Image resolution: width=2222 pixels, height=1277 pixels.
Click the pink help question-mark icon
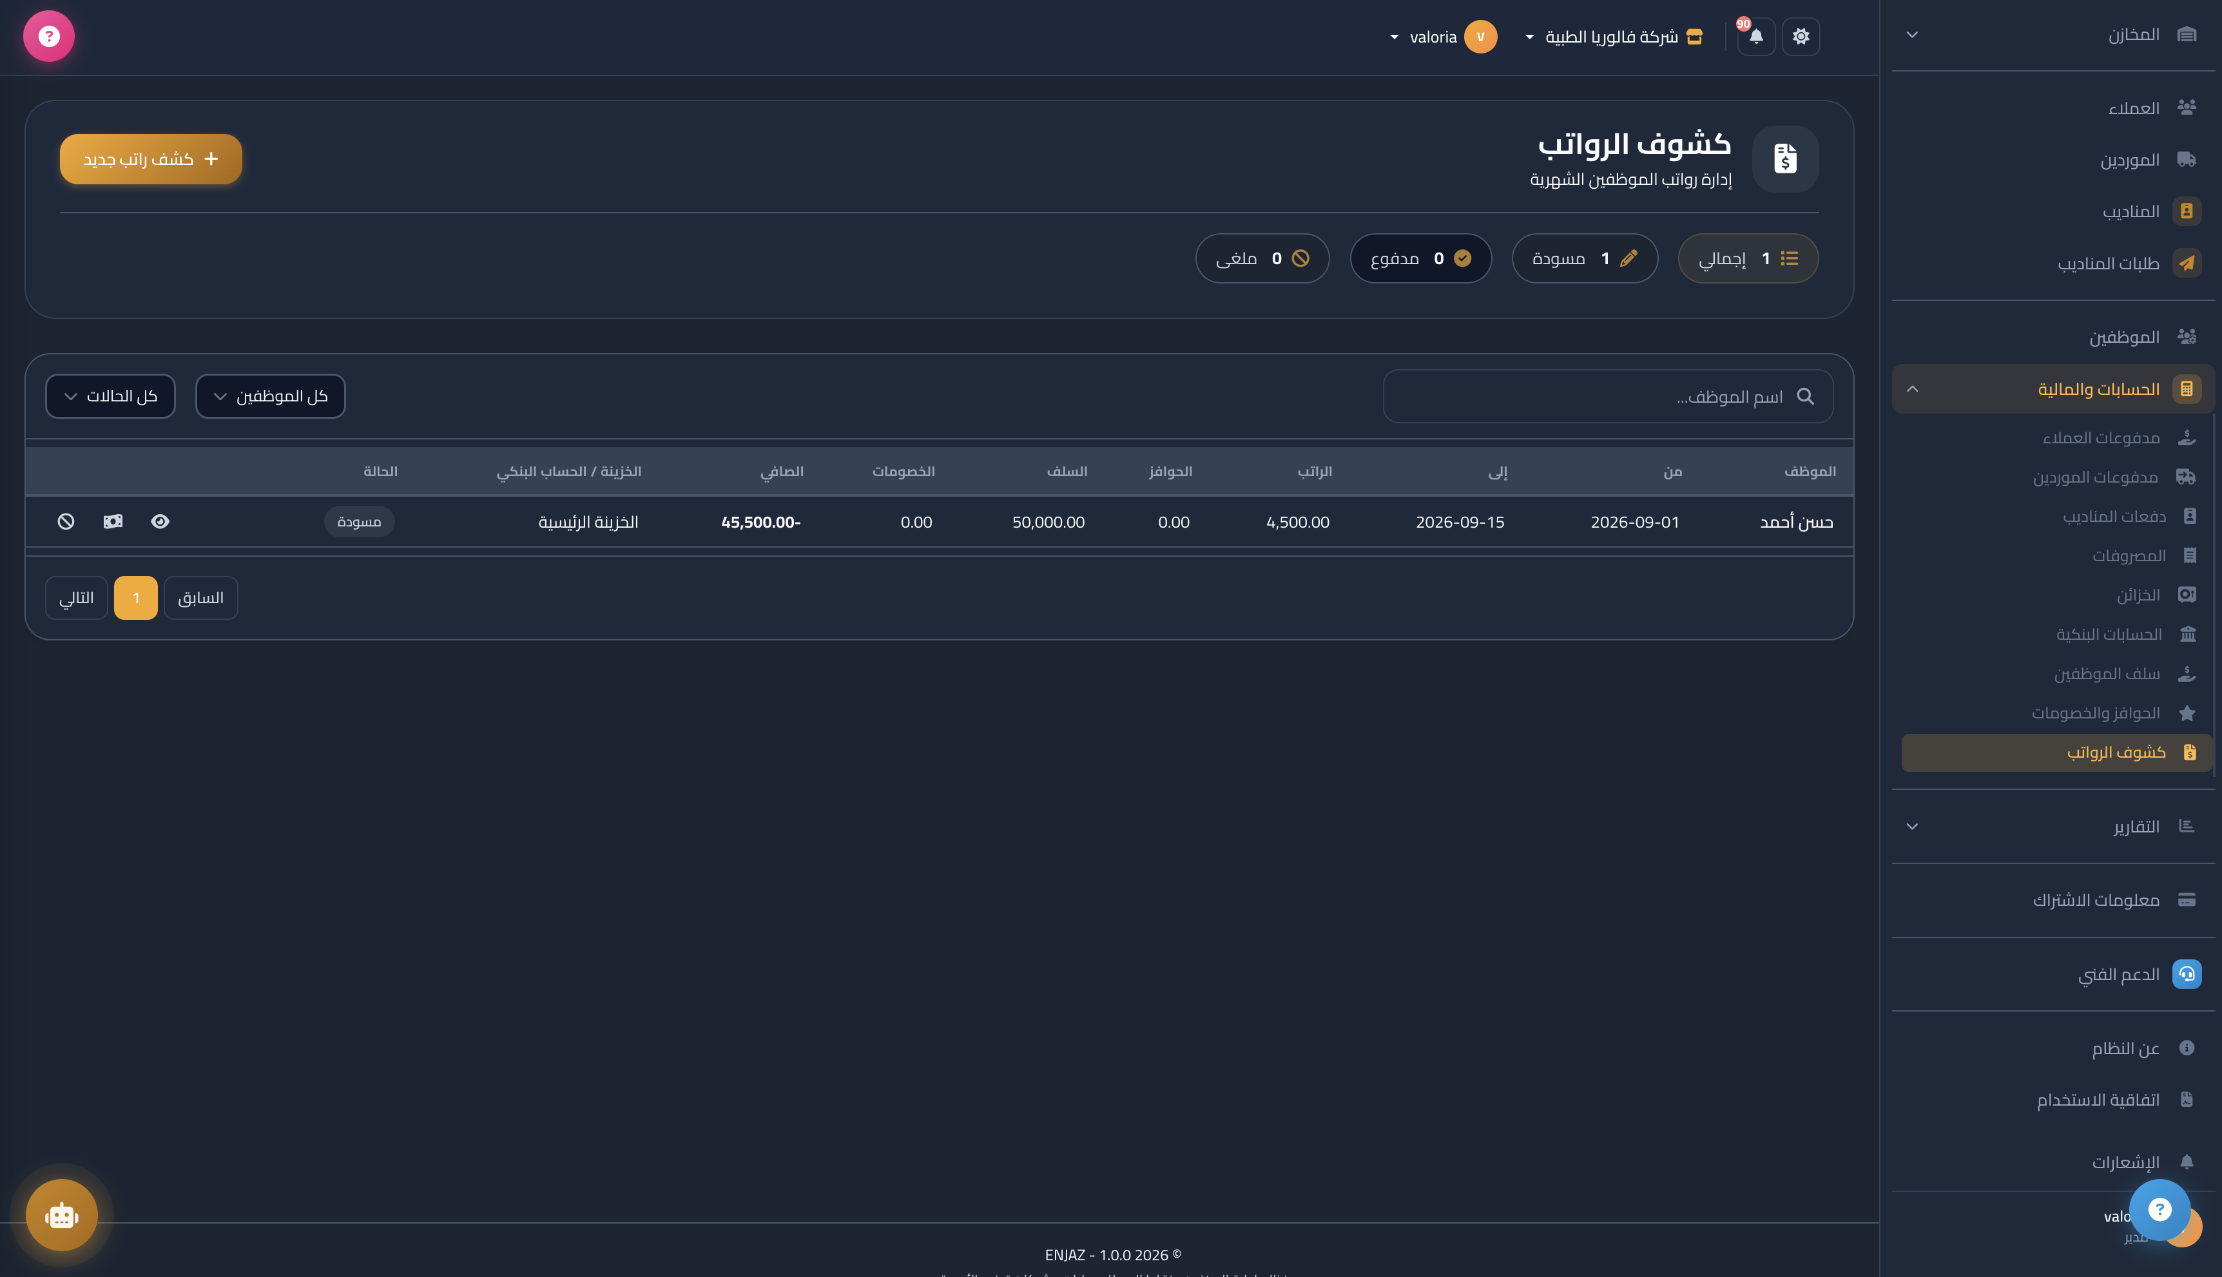(x=49, y=36)
